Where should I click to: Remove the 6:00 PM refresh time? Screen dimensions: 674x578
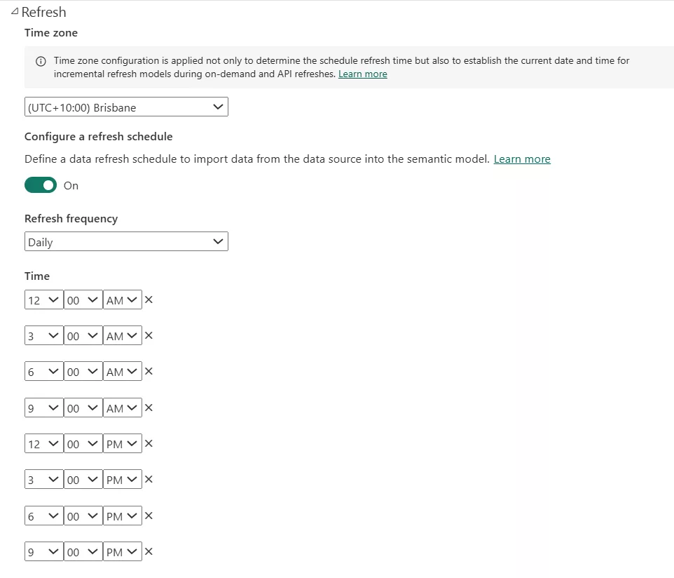149,516
